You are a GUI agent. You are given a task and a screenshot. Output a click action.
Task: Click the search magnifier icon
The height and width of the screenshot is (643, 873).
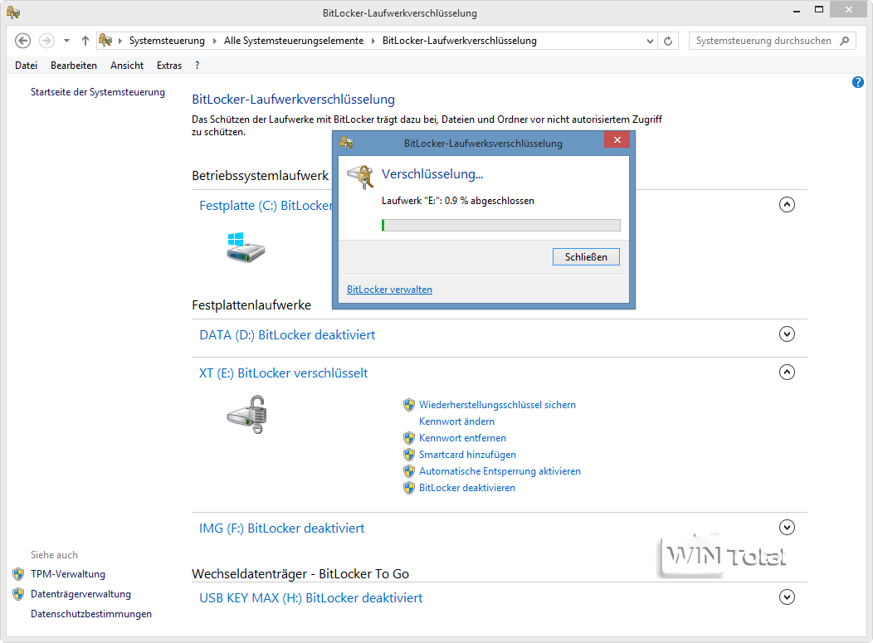845,41
